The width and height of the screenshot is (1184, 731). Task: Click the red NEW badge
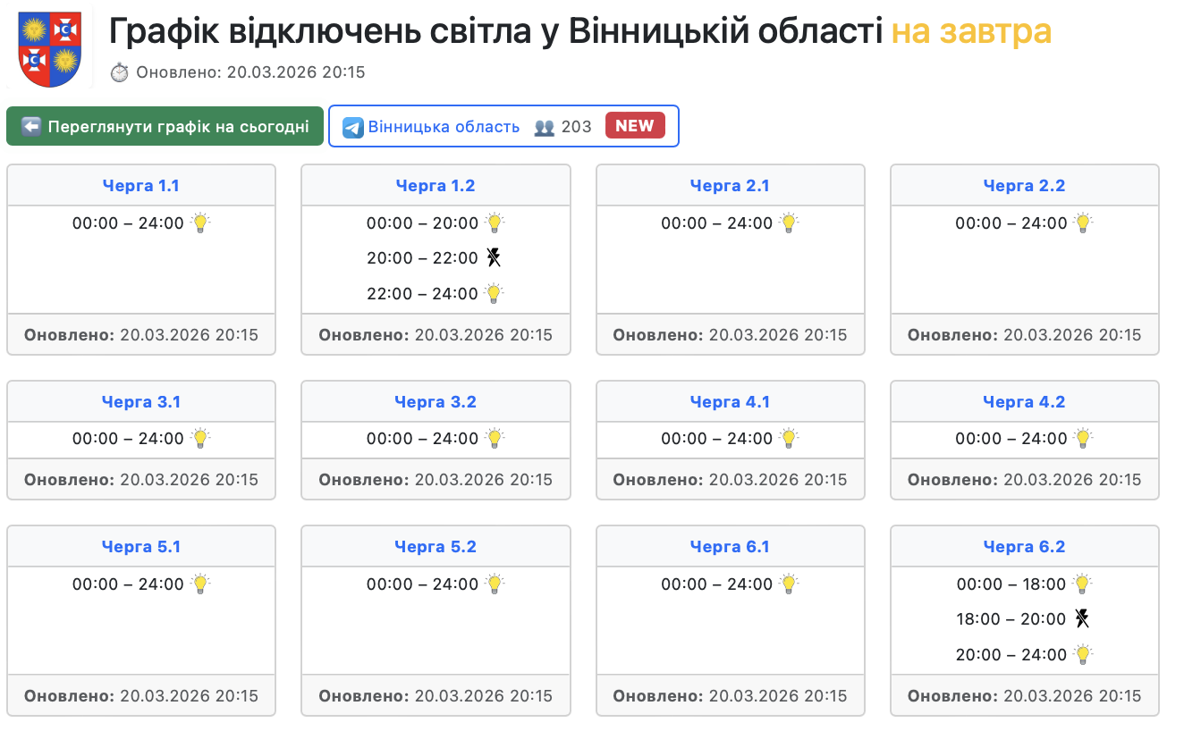tap(635, 126)
